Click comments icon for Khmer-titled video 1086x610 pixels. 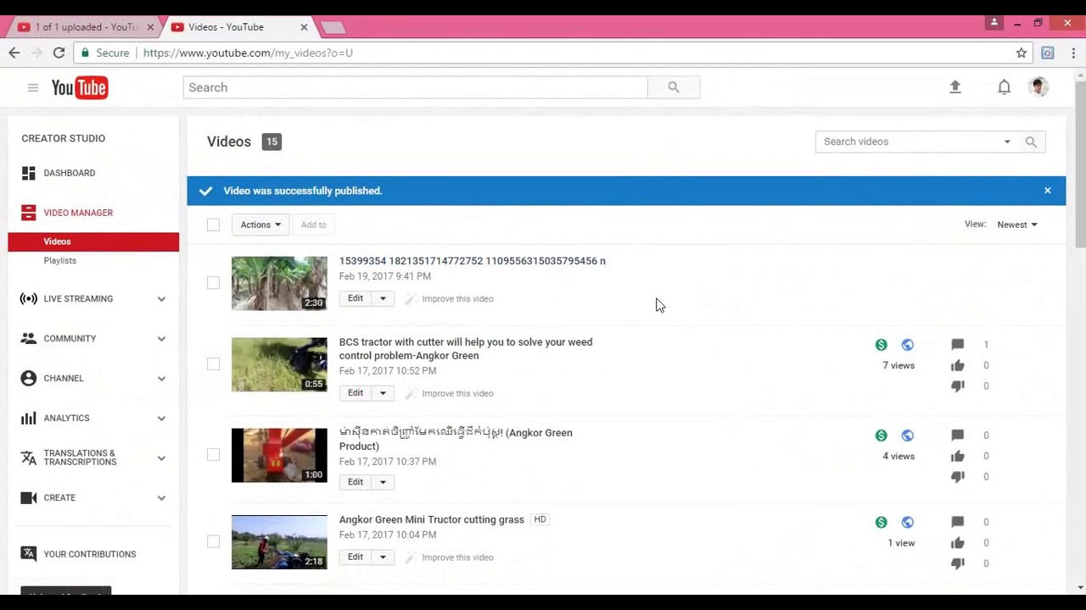click(958, 435)
